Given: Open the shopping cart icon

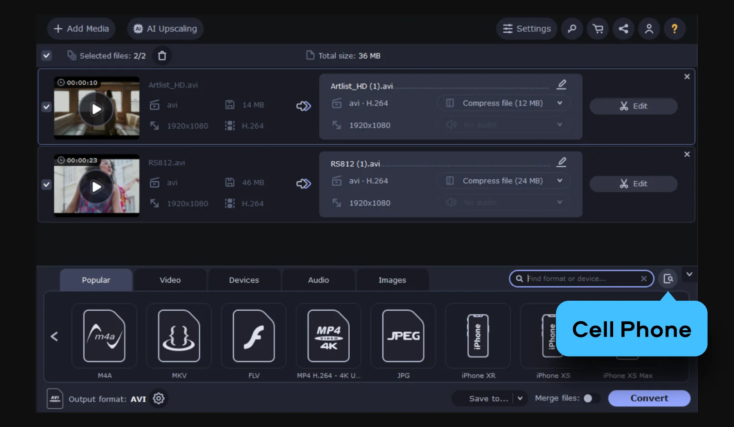Looking at the screenshot, I should pyautogui.click(x=598, y=29).
